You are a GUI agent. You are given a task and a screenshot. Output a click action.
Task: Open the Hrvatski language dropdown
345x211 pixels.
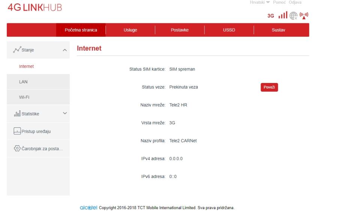(x=259, y=2)
